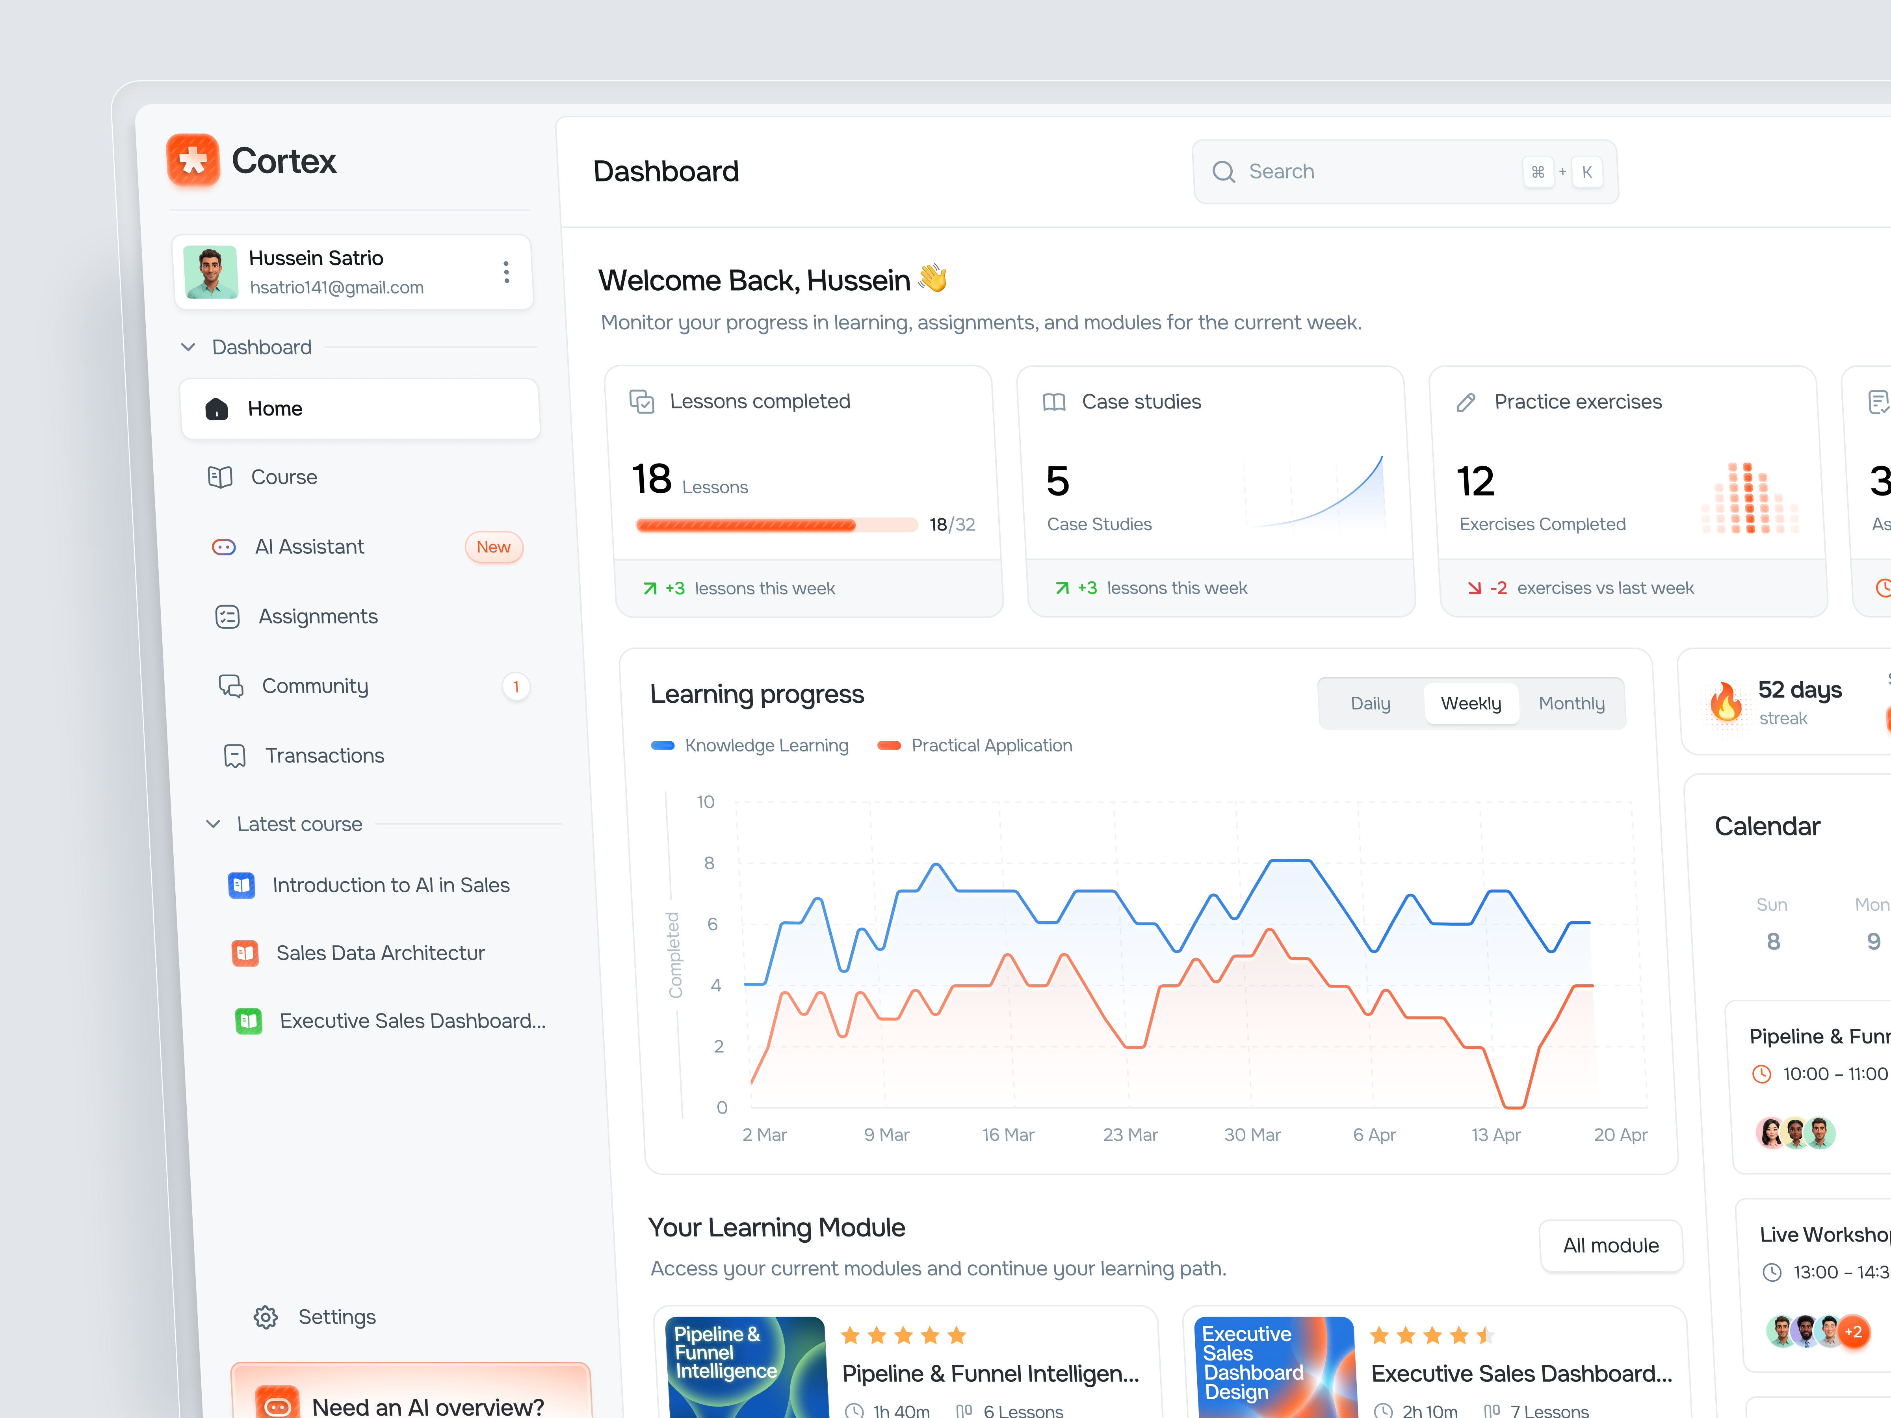Toggle the Knowledge Learning blue legend
The width and height of the screenshot is (1891, 1418).
[750, 745]
